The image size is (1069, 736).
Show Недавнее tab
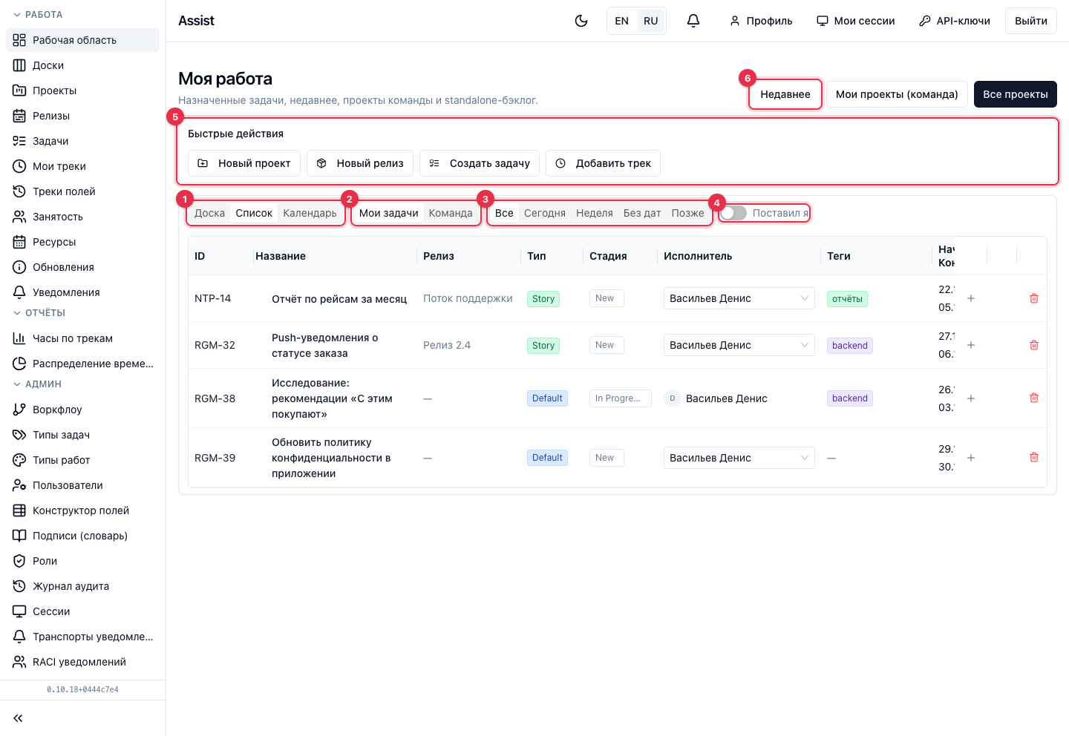(785, 94)
